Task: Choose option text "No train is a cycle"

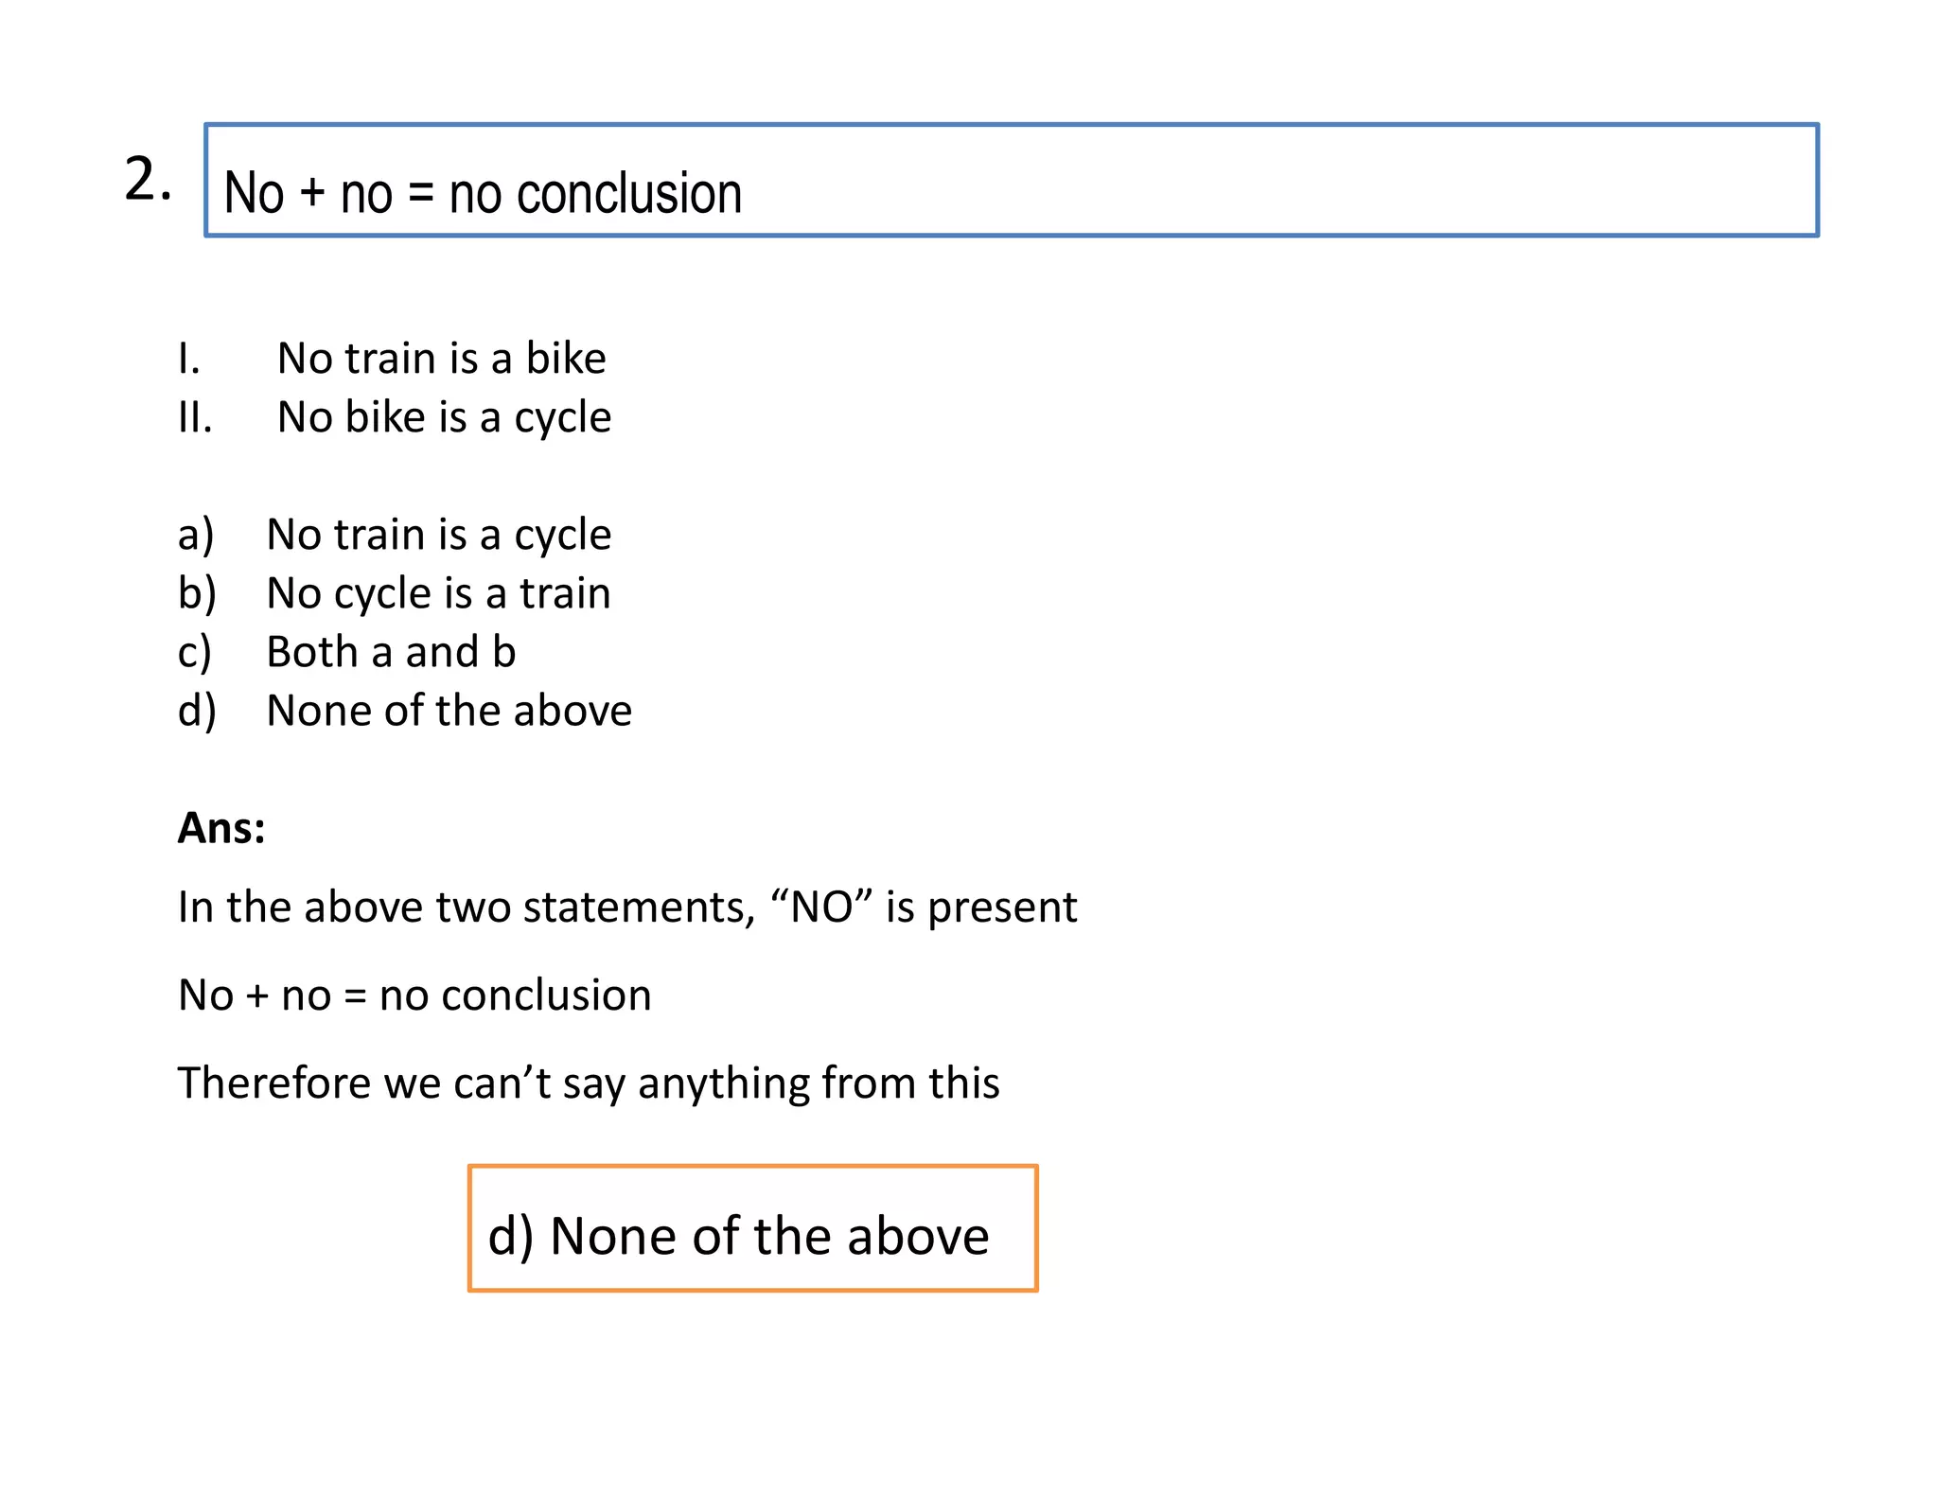Action: [438, 535]
